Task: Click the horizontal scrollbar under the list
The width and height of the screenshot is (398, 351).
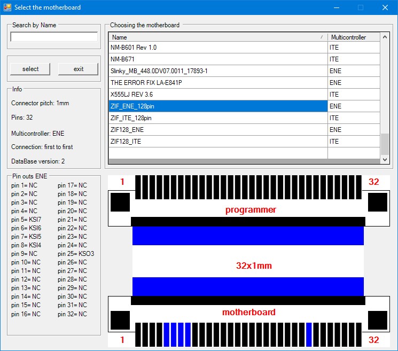Action: [244, 161]
